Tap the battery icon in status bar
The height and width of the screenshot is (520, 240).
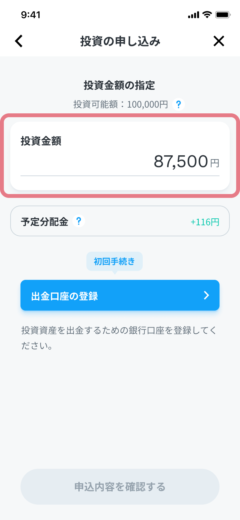pos(223,15)
